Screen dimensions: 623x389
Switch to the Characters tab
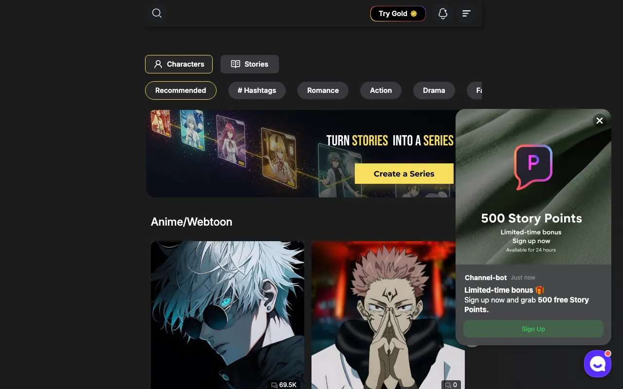point(179,64)
